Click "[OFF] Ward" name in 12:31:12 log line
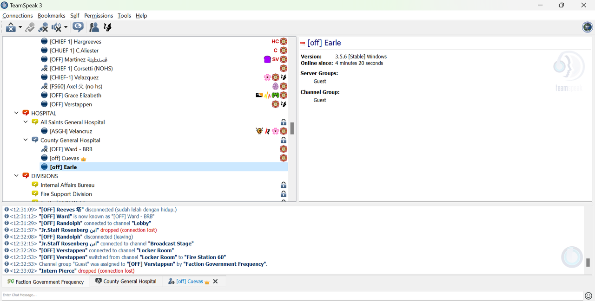 click(x=55, y=217)
